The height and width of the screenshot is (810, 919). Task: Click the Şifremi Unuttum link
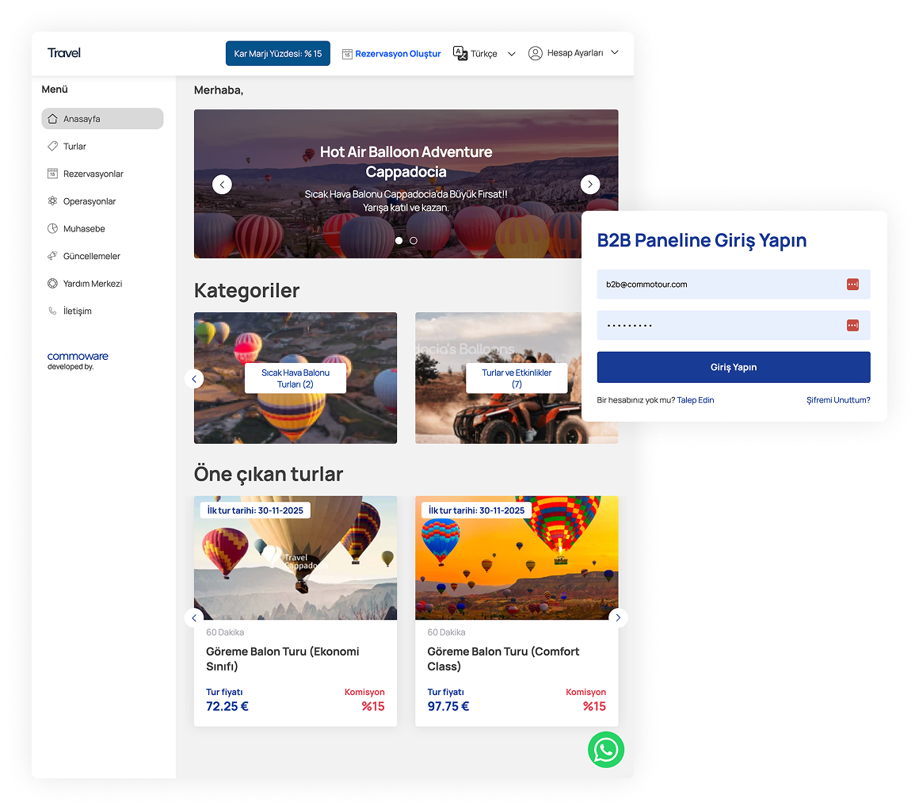tap(838, 400)
